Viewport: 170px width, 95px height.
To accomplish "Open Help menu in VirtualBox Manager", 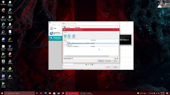I will point(59,25).
